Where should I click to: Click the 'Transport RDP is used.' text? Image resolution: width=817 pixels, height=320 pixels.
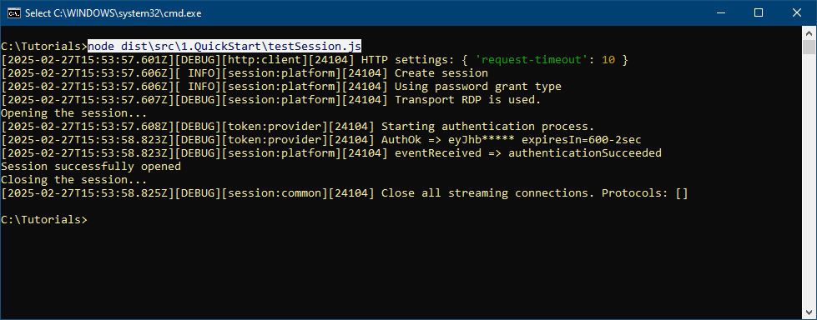coord(467,100)
